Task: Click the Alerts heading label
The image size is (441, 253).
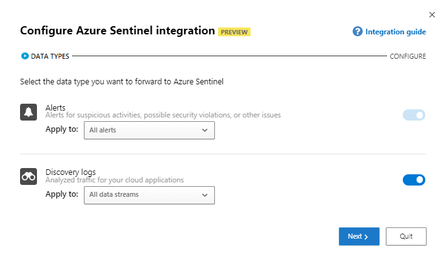Action: point(56,107)
